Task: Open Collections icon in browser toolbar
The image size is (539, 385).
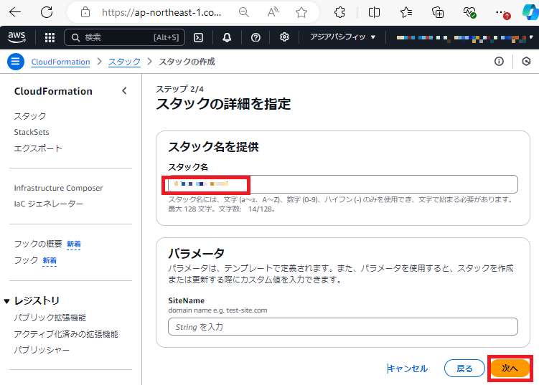Action: click(x=438, y=13)
